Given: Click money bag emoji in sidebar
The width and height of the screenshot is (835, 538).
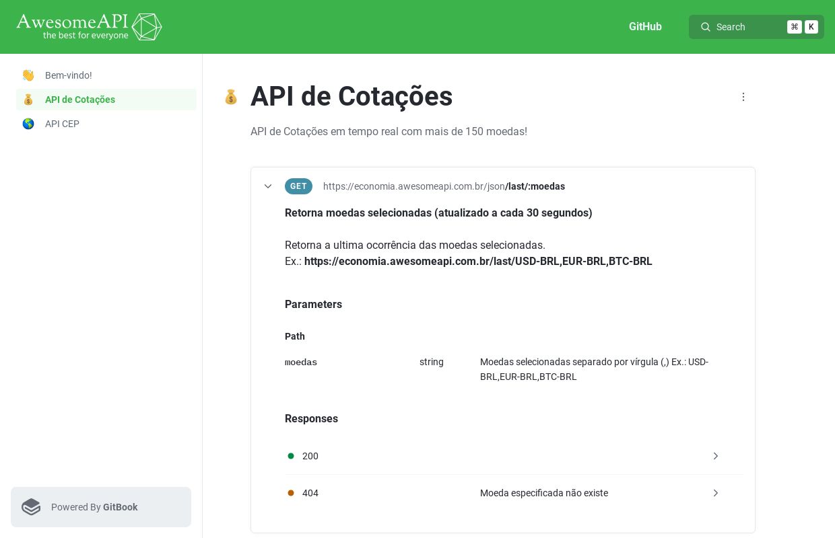Looking at the screenshot, I should coord(28,100).
